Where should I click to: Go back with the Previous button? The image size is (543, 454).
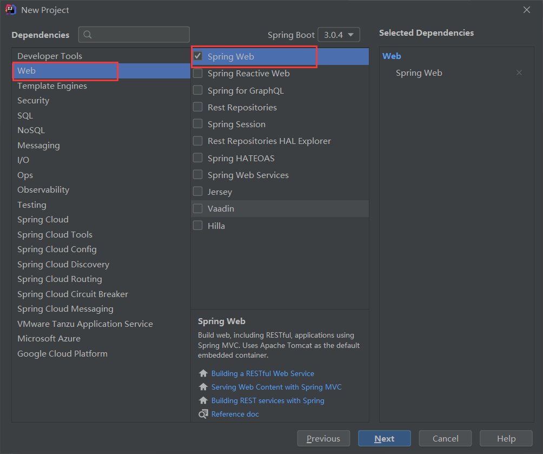323,438
